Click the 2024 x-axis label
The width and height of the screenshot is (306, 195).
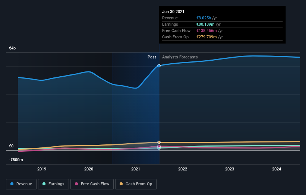coord(277,169)
